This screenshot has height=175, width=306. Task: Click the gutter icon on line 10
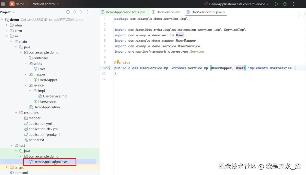(109, 68)
